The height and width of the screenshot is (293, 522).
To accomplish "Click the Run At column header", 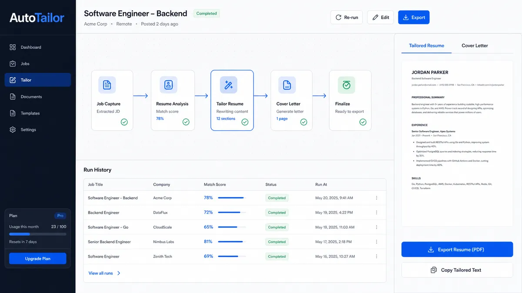I will point(321,184).
